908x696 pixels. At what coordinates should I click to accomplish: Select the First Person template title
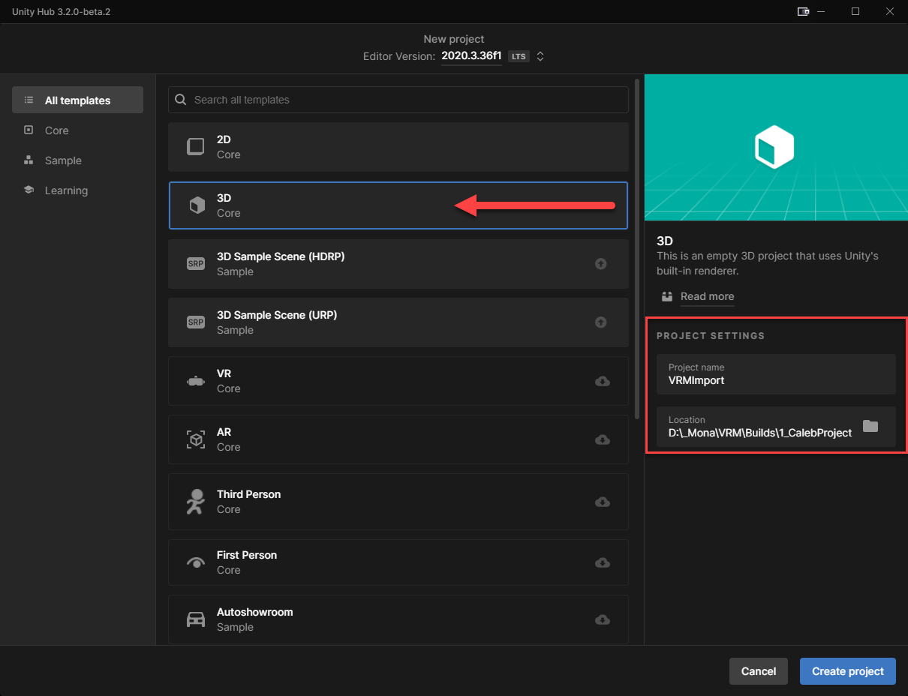tap(247, 555)
